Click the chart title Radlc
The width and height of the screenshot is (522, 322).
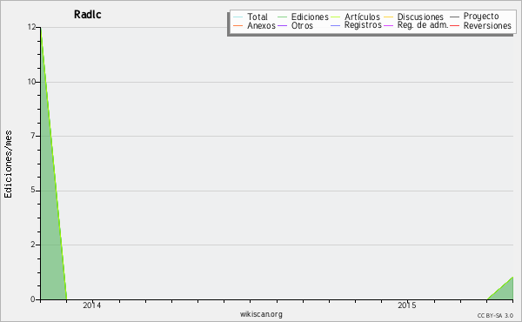pyautogui.click(x=88, y=15)
